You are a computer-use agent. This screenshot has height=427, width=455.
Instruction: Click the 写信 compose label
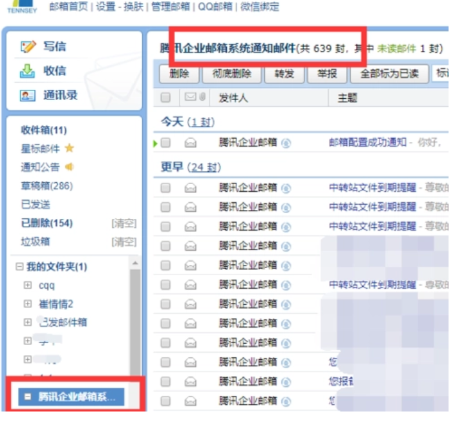coord(54,47)
